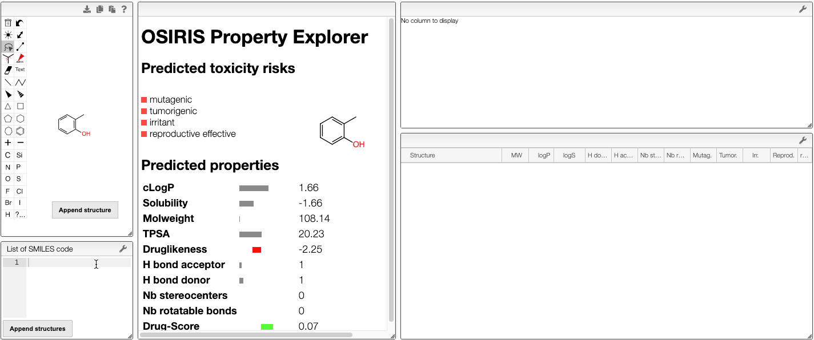The height and width of the screenshot is (340, 814).
Task: Click the paste structure icon
Action: coord(112,9)
